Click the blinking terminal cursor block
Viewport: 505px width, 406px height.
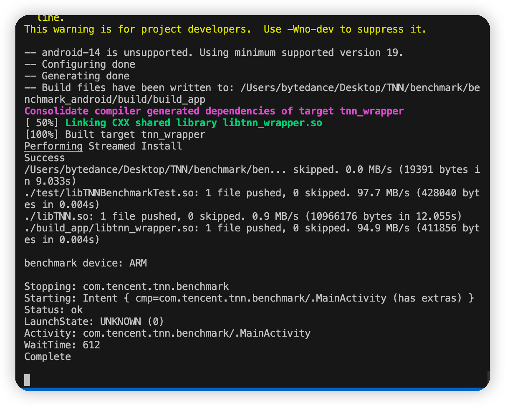27,379
